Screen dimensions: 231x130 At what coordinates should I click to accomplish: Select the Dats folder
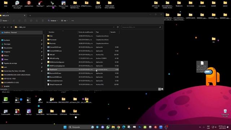point(83,36)
